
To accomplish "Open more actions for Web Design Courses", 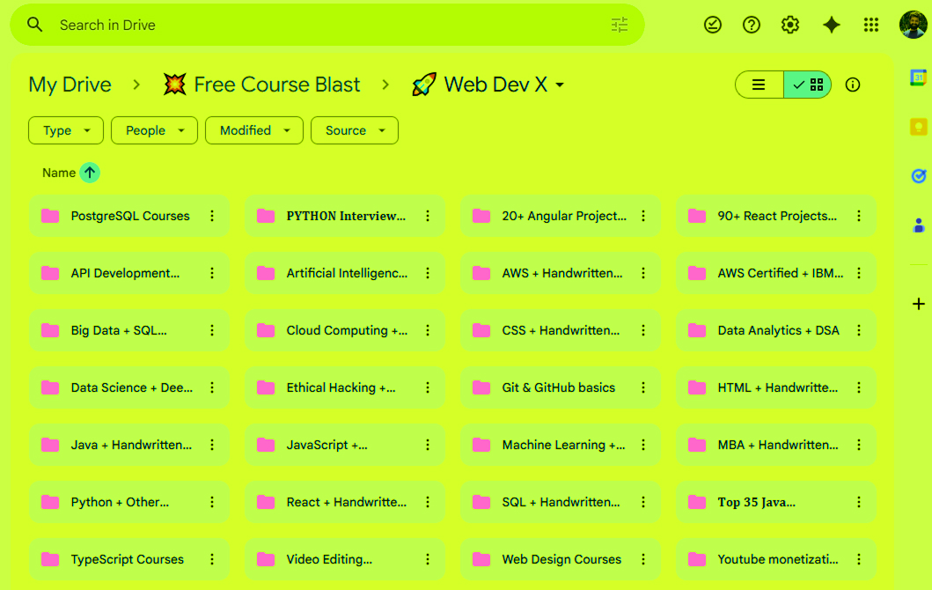I will click(643, 560).
